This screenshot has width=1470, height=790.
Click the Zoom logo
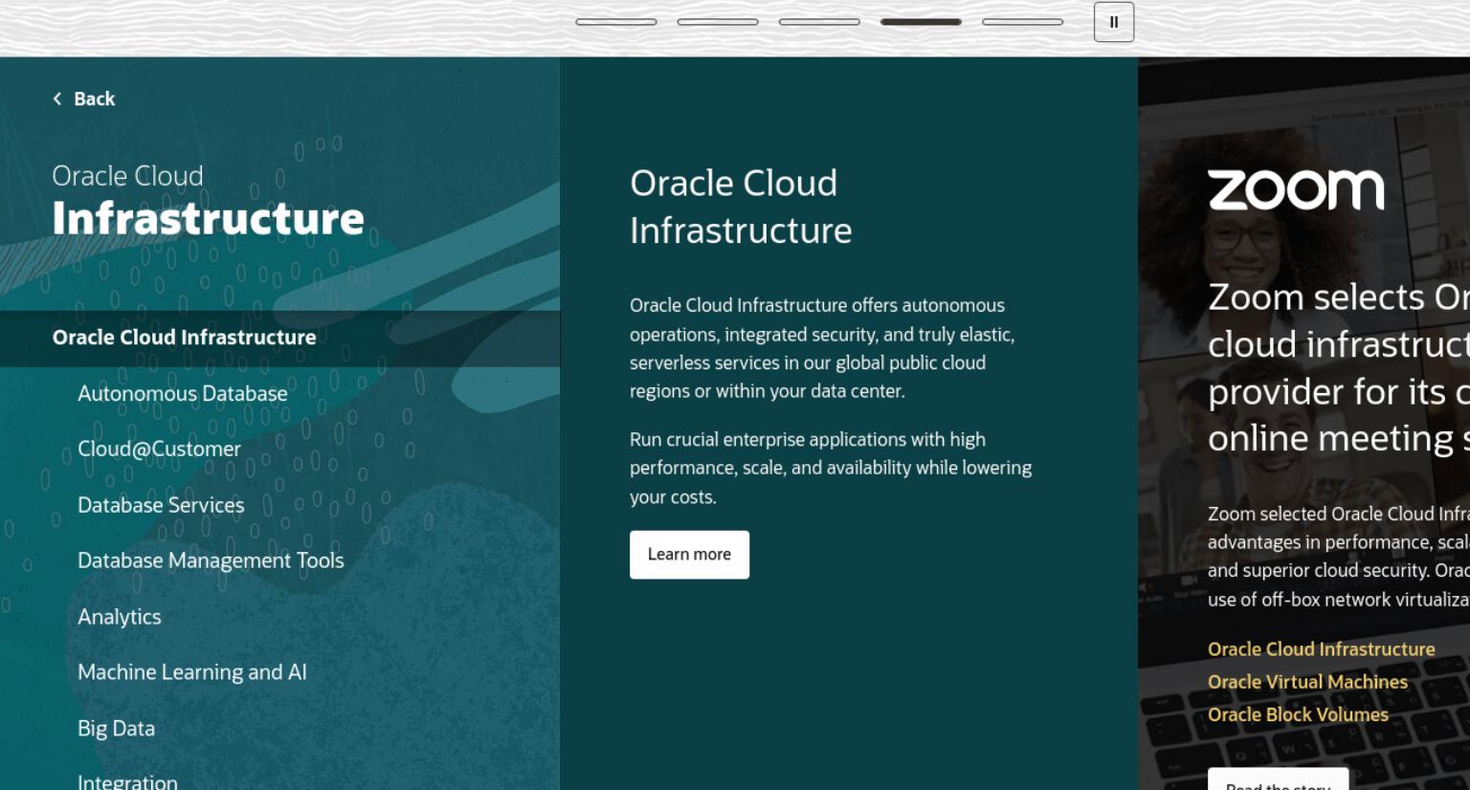[1296, 189]
